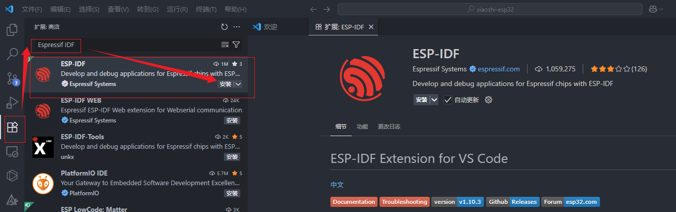676x212 pixels.
Task: Open the Terminal menu
Action: tap(206, 10)
